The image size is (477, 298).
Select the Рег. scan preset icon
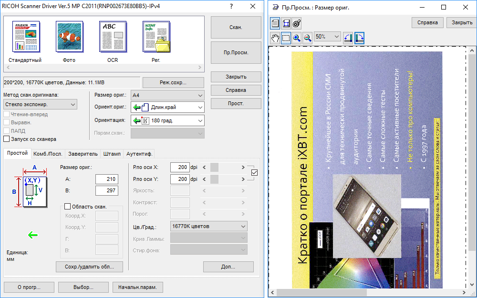156,37
